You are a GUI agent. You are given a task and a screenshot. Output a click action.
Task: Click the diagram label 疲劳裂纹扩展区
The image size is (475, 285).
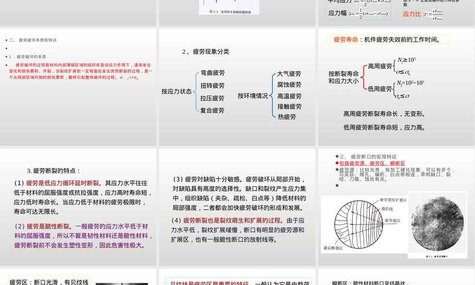coord(393,200)
